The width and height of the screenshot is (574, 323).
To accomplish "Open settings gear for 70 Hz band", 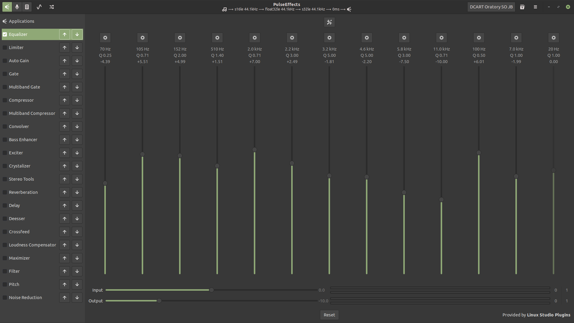I will (105, 38).
